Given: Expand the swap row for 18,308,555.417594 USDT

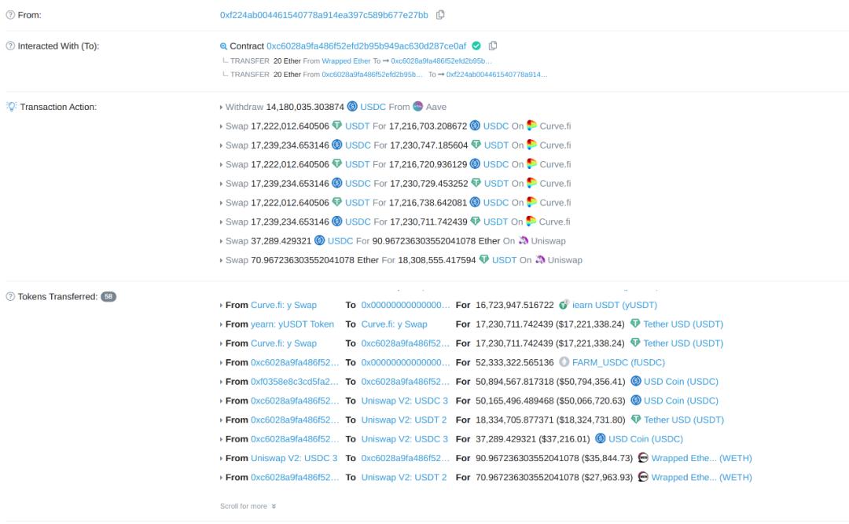Looking at the screenshot, I should [221, 260].
